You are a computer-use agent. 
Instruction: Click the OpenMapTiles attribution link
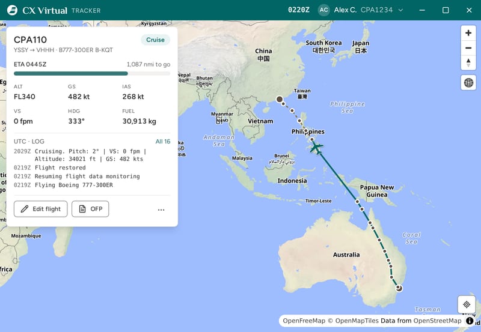[357, 321]
